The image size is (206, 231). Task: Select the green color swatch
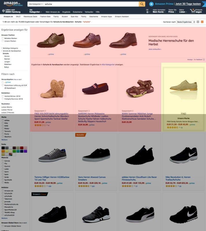14,151
